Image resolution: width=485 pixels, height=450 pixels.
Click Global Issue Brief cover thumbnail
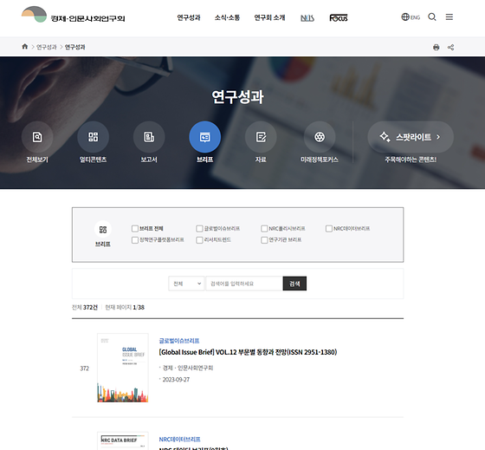click(123, 368)
